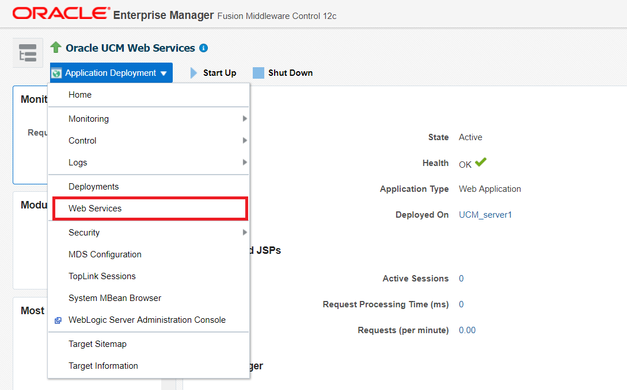
Task: Click the Web Application type value
Action: [x=490, y=189]
